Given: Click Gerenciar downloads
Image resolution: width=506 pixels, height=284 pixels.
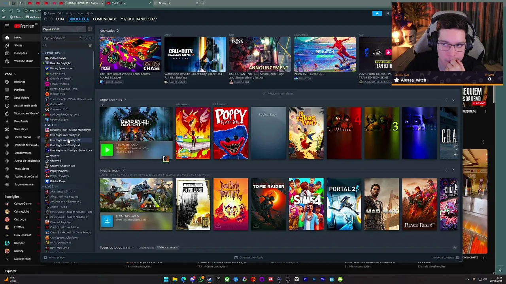Looking at the screenshot, I should [x=249, y=258].
